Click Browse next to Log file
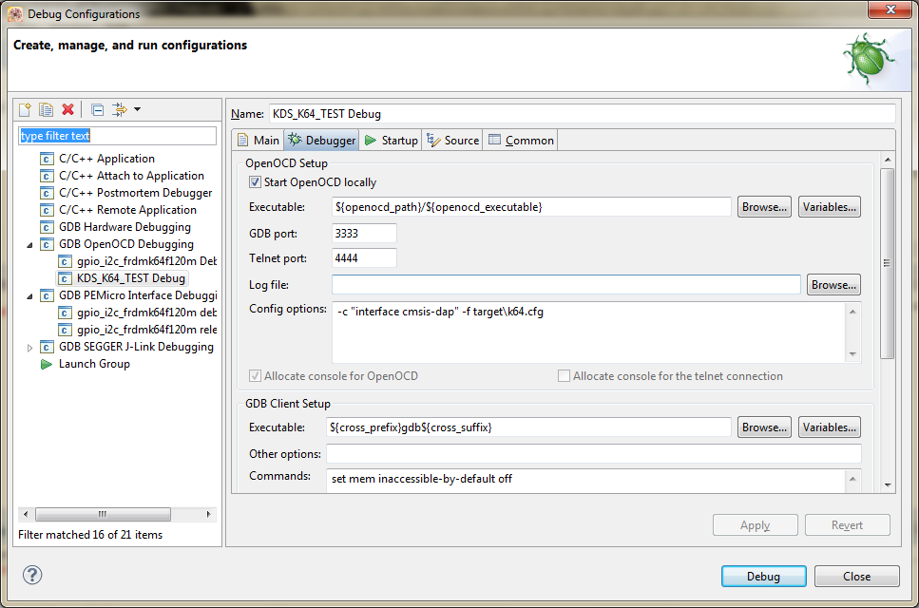Screen dimensions: 919x608 click(x=833, y=285)
